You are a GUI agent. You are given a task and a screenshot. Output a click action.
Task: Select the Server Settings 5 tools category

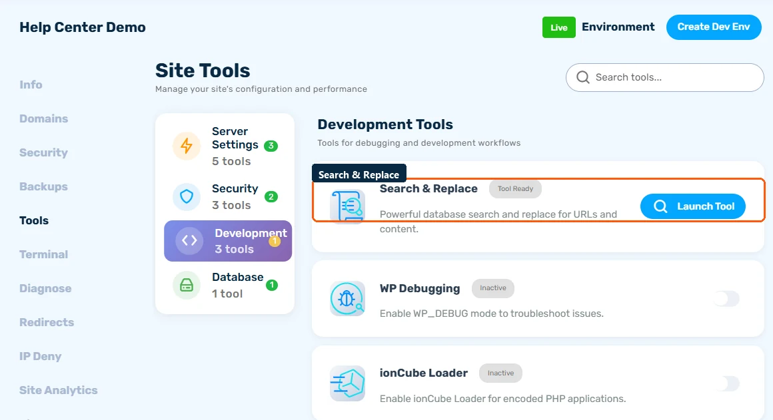pos(225,146)
